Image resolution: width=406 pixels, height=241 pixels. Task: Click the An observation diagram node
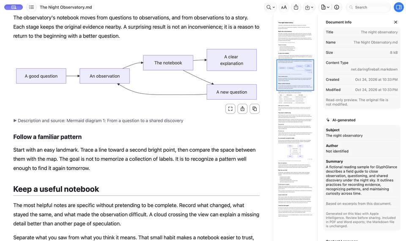click(104, 76)
